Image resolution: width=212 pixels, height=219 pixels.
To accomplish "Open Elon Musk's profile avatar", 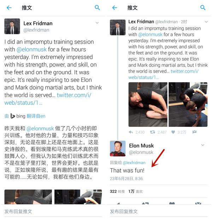I will (x=118, y=148).
